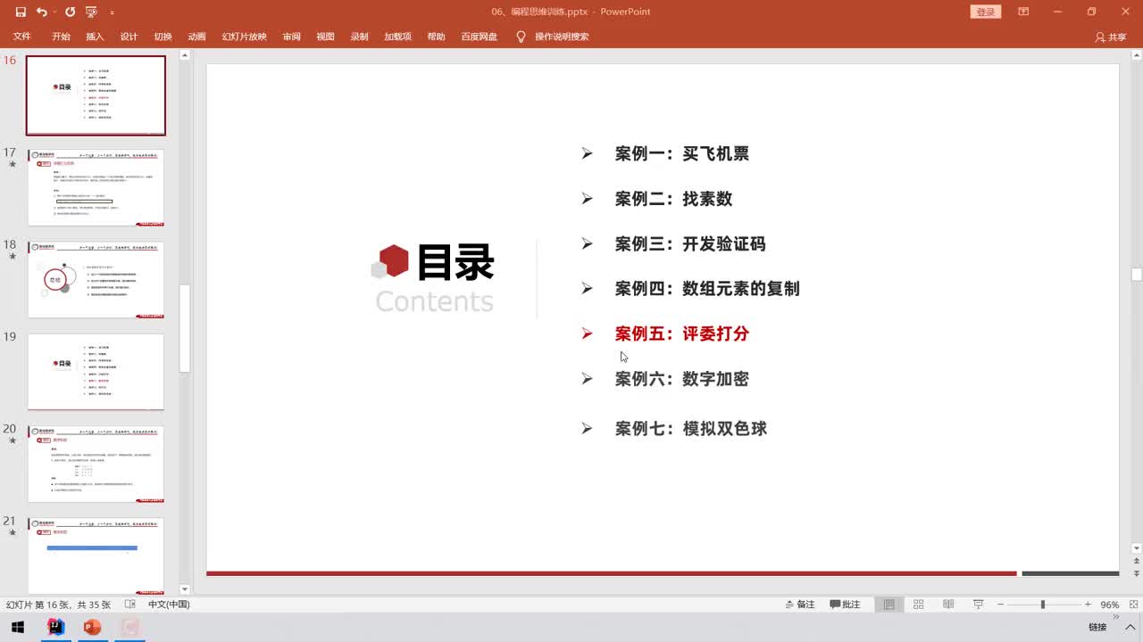Screen dimensions: 1143x642
Task: Open the 帮助 ribbon tab
Action: click(x=436, y=37)
